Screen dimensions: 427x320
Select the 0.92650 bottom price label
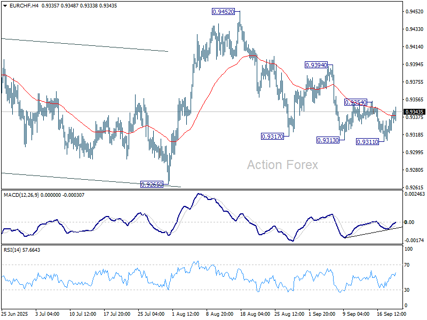point(152,185)
